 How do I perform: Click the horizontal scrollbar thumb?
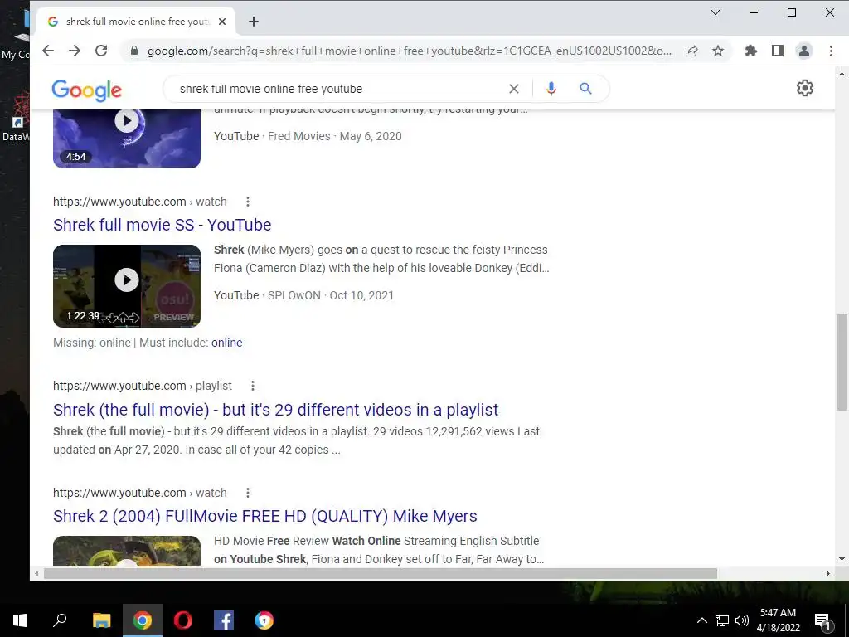380,573
